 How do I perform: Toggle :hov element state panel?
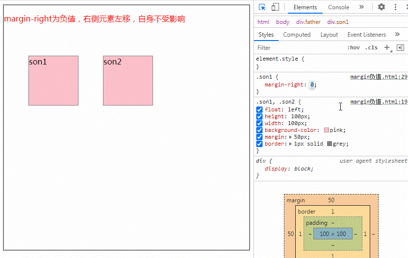353,47
